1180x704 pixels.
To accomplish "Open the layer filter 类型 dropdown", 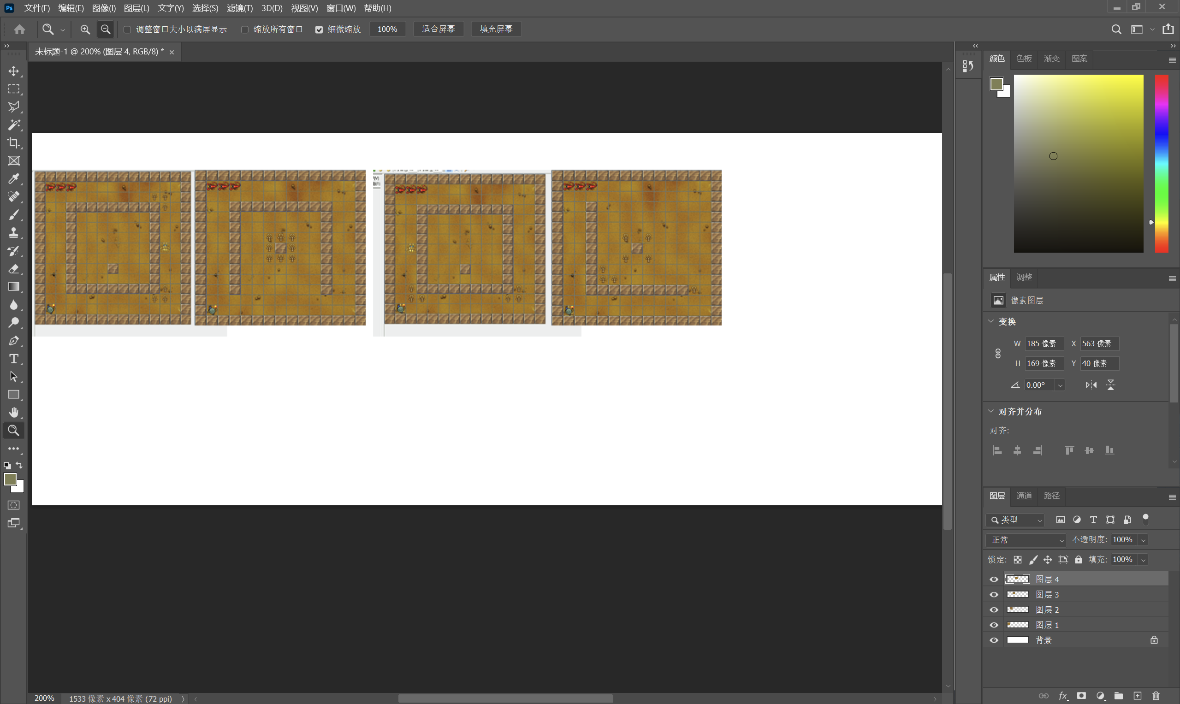I will point(1015,520).
